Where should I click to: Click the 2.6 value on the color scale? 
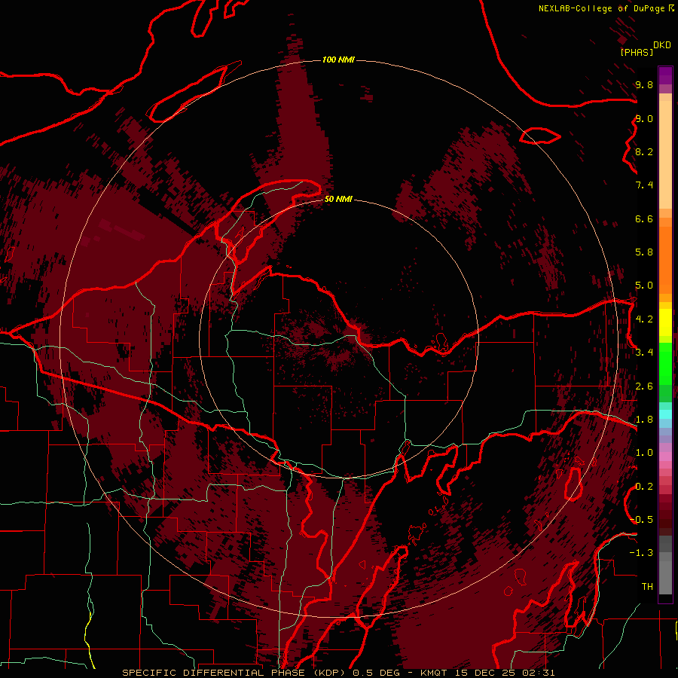tap(644, 386)
